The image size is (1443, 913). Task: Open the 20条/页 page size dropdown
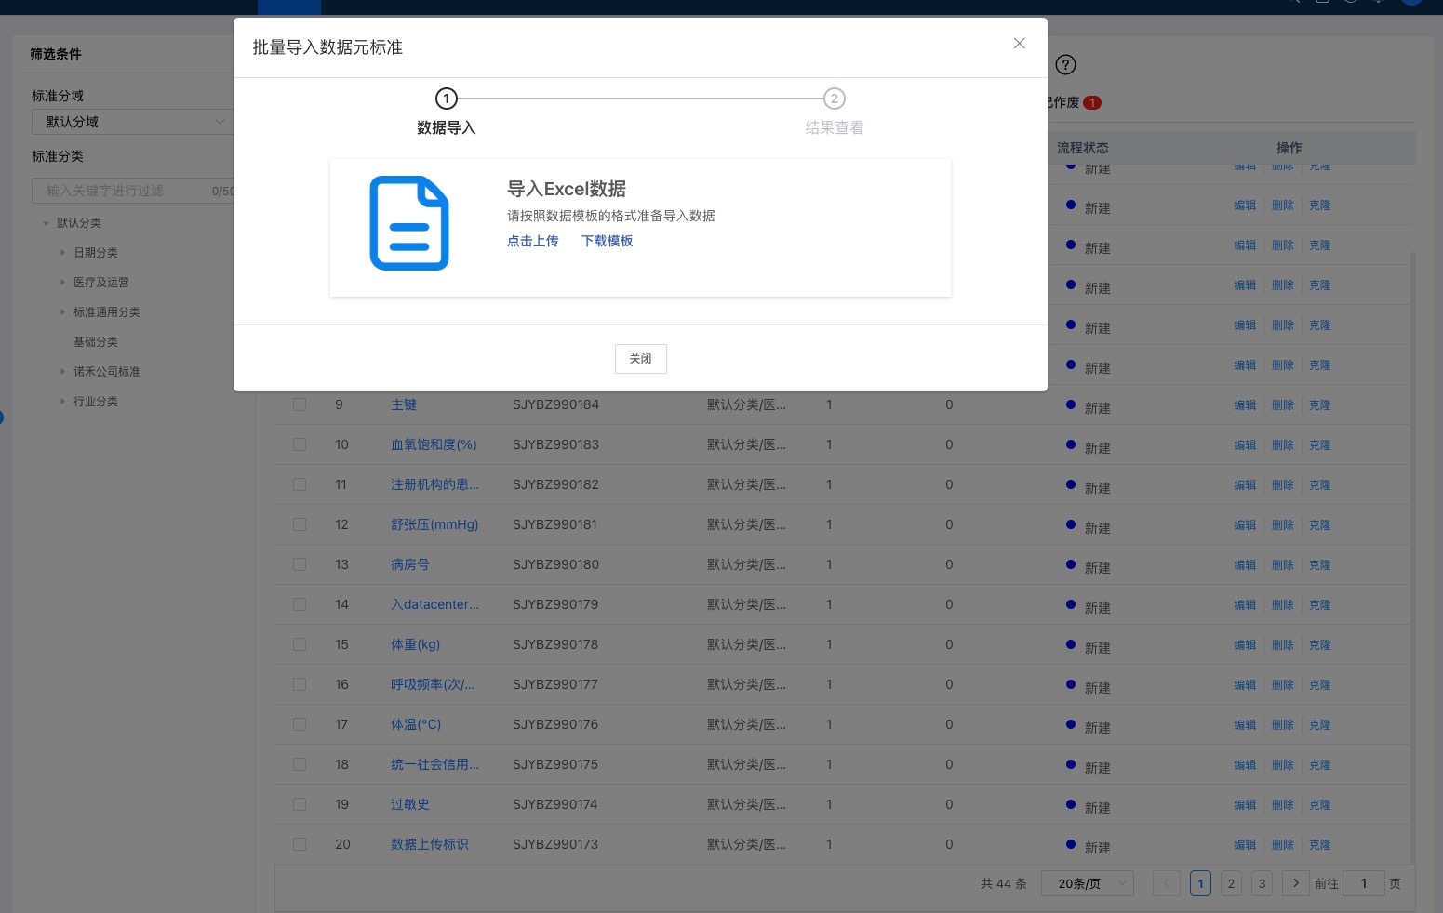point(1087,883)
